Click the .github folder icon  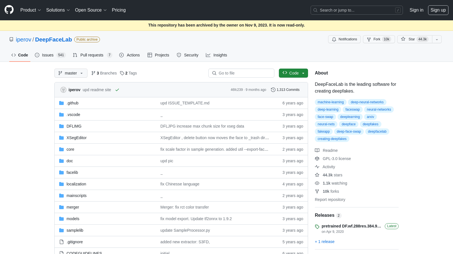pos(61,103)
